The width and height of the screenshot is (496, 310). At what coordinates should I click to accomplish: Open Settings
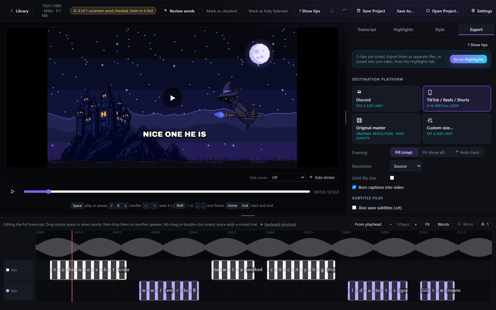pyautogui.click(x=481, y=11)
